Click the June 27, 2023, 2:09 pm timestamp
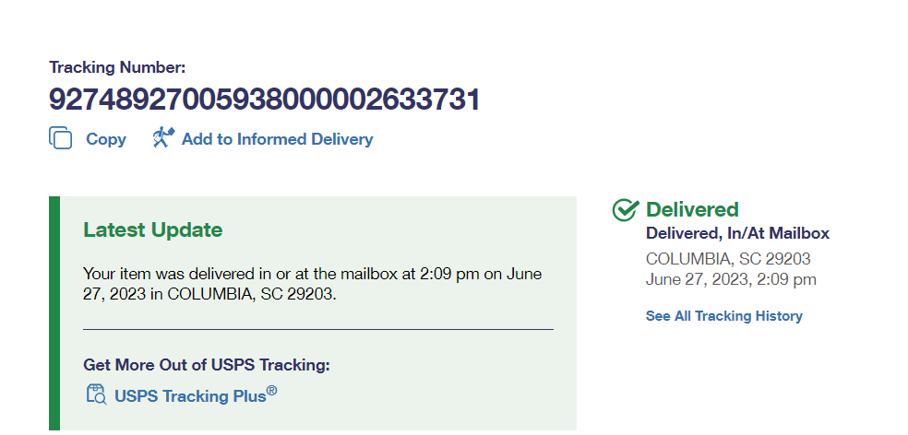908x435 pixels. tap(731, 279)
